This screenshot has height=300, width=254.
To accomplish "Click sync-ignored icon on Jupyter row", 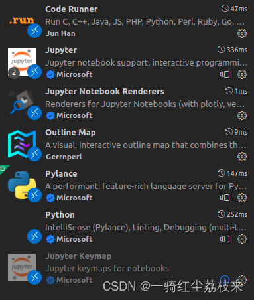I will coord(225,74).
